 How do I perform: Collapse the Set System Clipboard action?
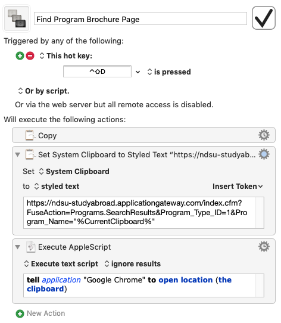coord(18,154)
